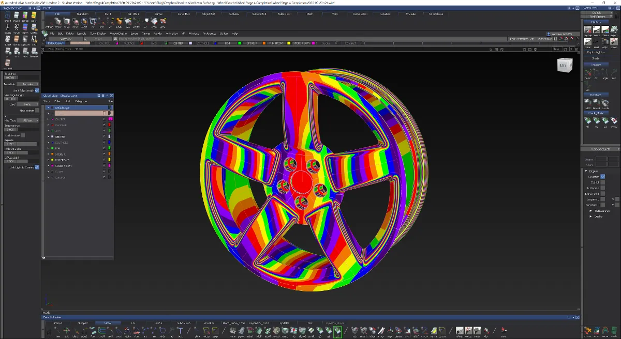Click the RIM layer green color swatch
The image size is (621, 339).
110,148
